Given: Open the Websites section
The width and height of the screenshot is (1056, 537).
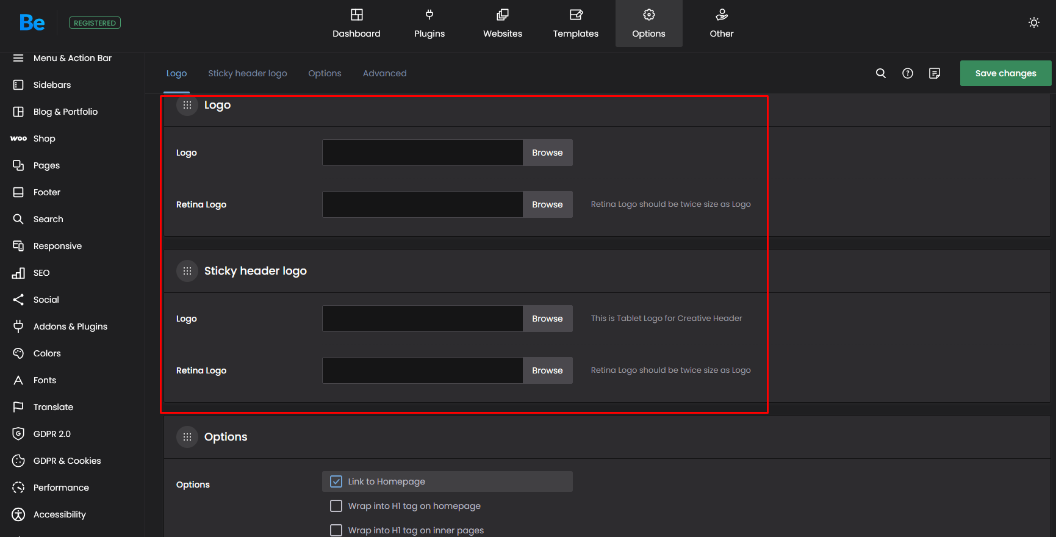Looking at the screenshot, I should 502,23.
